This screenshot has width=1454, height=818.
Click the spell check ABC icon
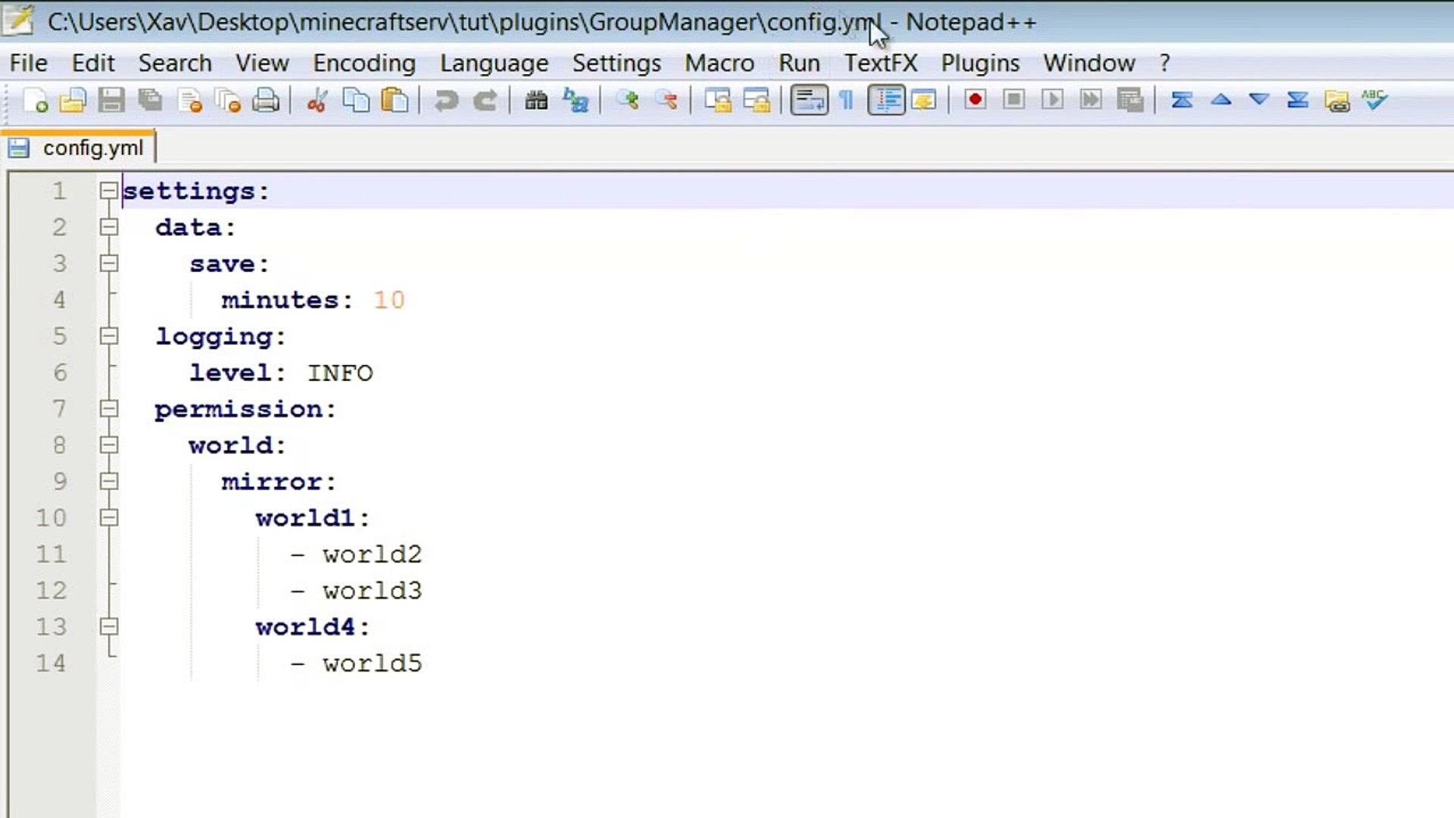pyautogui.click(x=1374, y=100)
